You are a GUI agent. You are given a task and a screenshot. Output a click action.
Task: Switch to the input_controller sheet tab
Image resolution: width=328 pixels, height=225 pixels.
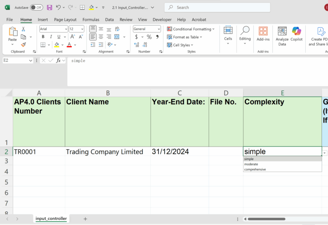coord(51,219)
